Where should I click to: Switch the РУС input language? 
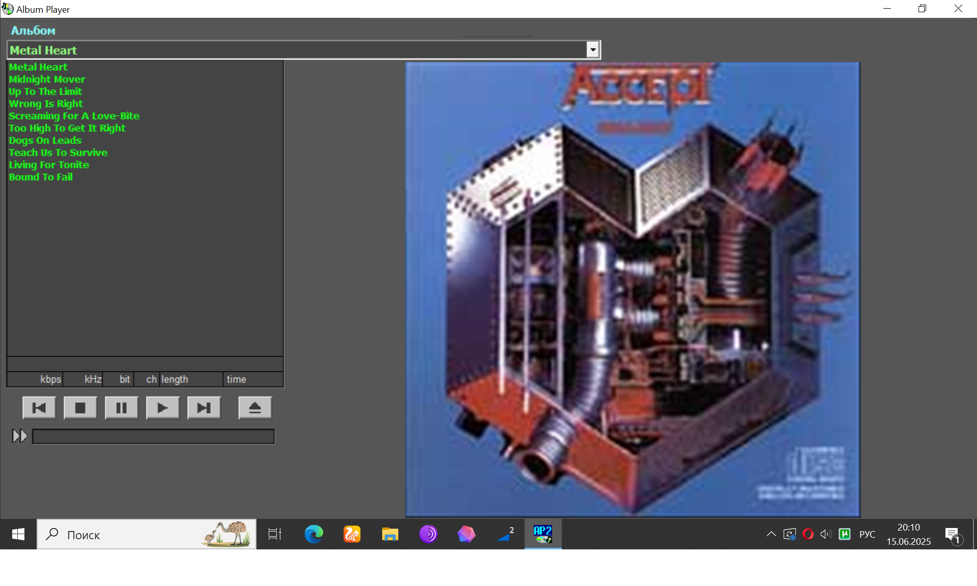tap(867, 535)
